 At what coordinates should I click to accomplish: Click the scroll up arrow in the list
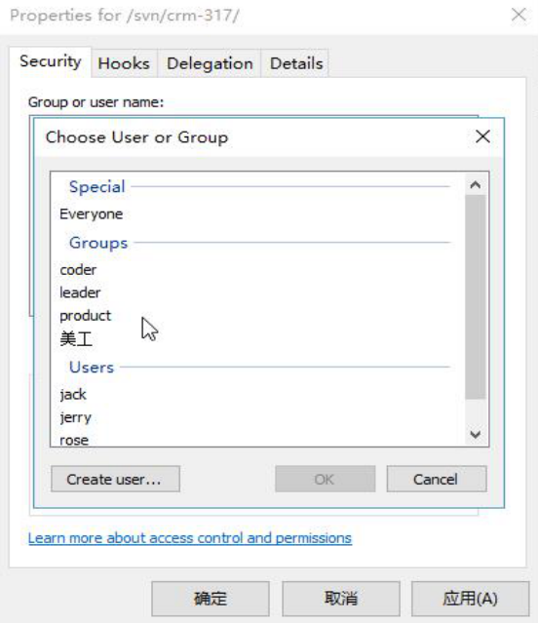point(476,184)
